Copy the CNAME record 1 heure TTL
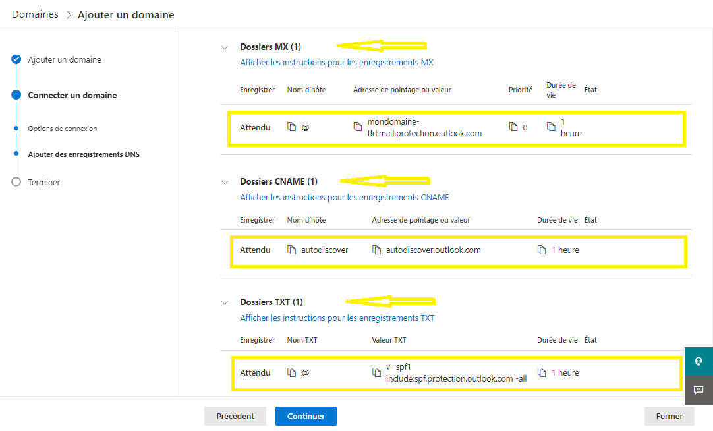 click(542, 250)
